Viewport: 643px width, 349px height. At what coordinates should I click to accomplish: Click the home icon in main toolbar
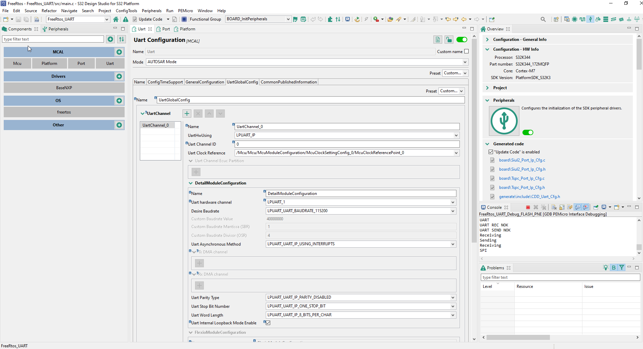pyautogui.click(x=116, y=19)
